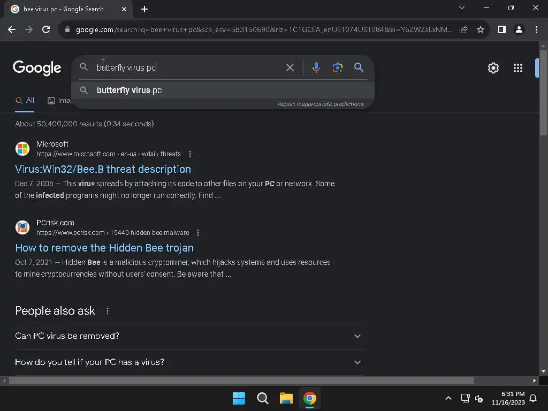Click the Microsoft site favicon
Viewport: 548px width, 411px height.
(22, 149)
